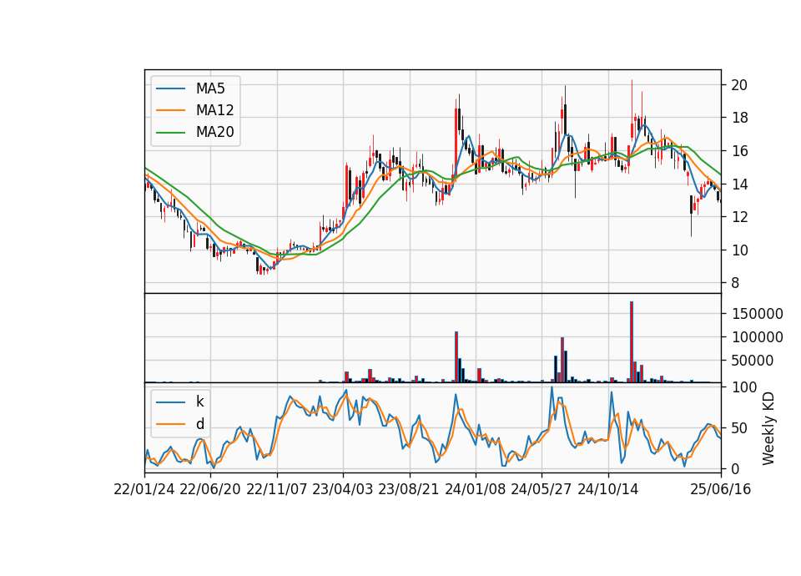The height and width of the screenshot is (576, 801).
Task: Click the tallest volume bar above 150000
Action: 632,341
